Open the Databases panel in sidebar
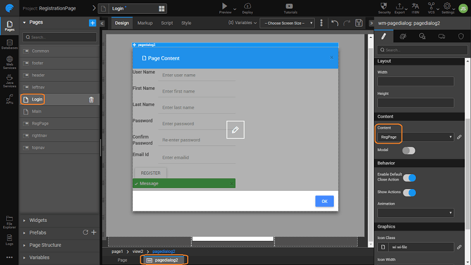The height and width of the screenshot is (265, 471). pyautogui.click(x=9, y=44)
